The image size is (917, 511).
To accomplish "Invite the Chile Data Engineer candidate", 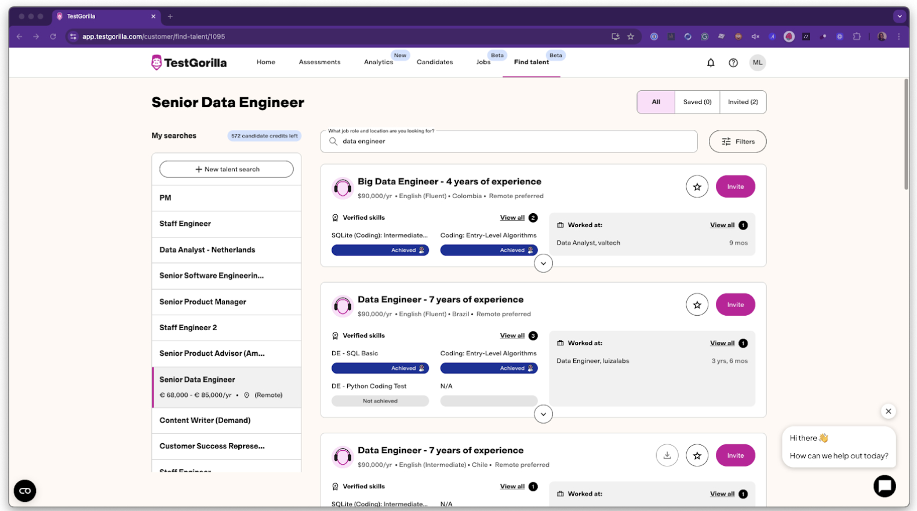I will point(735,455).
